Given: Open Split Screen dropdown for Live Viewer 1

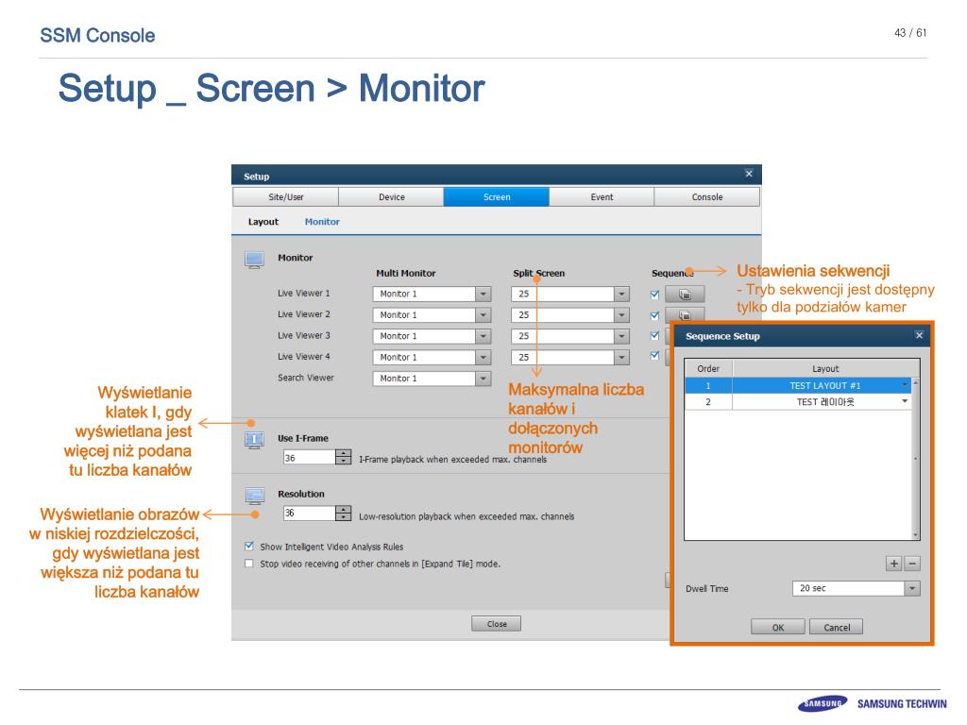Looking at the screenshot, I should coord(621,295).
